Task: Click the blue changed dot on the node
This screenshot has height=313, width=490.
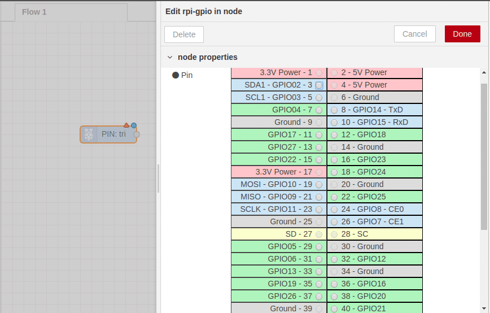Action: point(134,125)
